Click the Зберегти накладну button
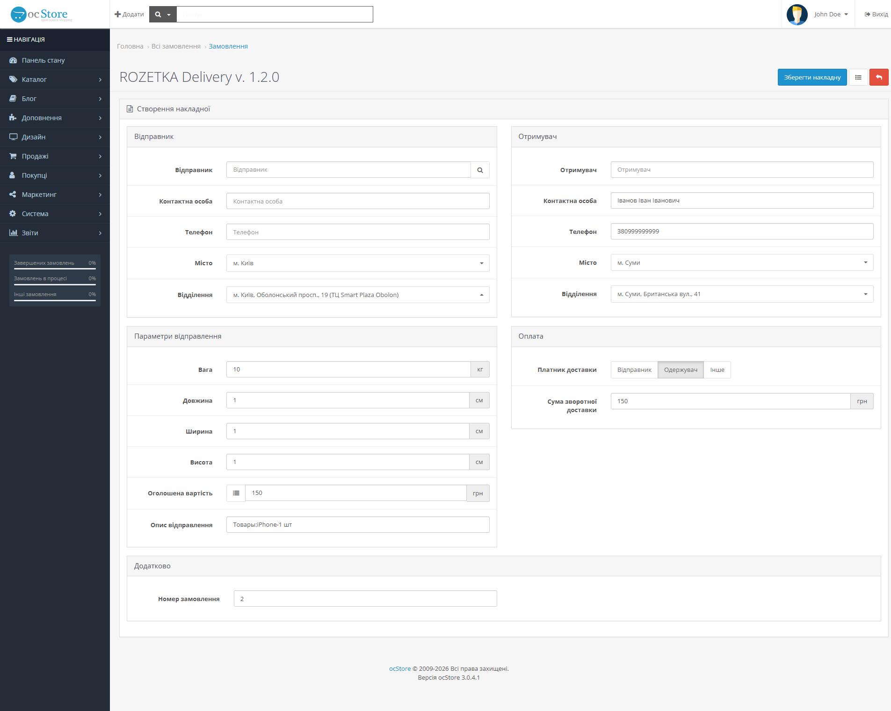891x711 pixels. (x=812, y=77)
